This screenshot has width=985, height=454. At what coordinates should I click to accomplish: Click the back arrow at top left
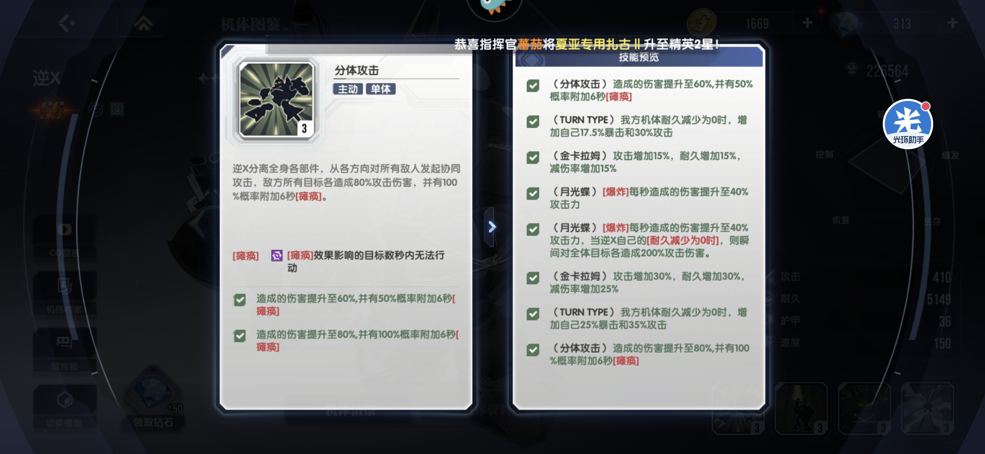pyautogui.click(x=66, y=23)
